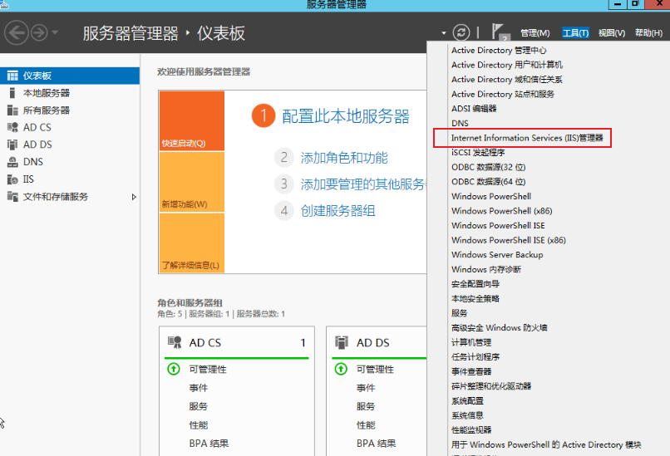Screen dimensions: 670x456
Task: Open the 帮助(H) menu
Action: pyautogui.click(x=648, y=33)
